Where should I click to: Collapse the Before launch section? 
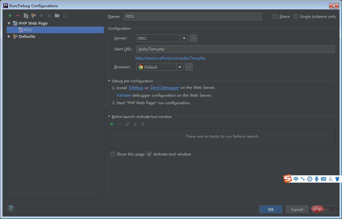(x=109, y=117)
